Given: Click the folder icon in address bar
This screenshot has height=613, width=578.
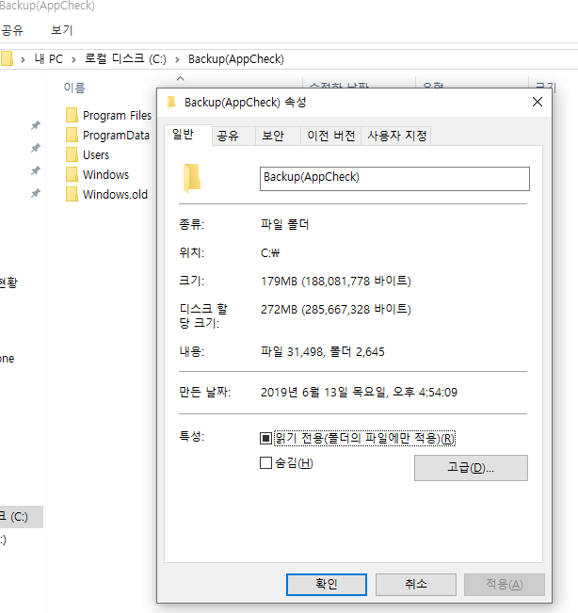Looking at the screenshot, I should pos(7,58).
